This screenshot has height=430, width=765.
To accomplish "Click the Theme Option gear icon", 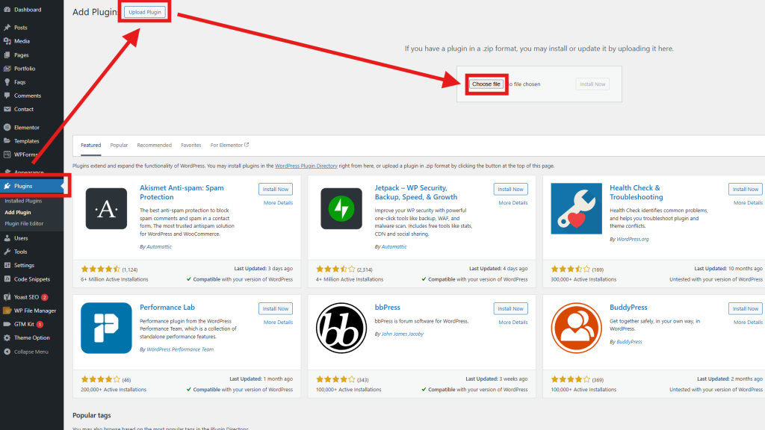I will [x=7, y=337].
